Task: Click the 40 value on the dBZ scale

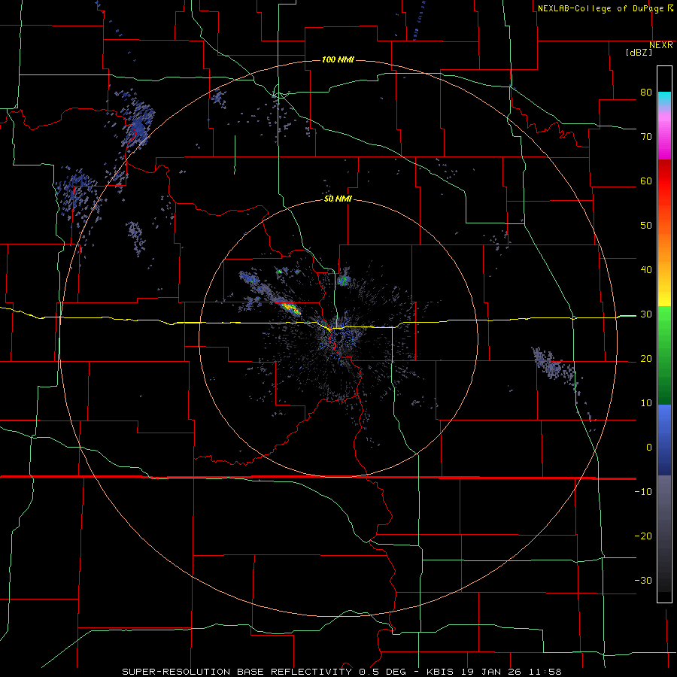Action: click(x=646, y=270)
